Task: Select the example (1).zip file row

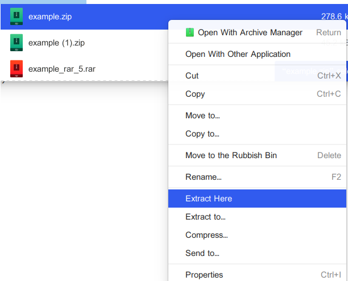Action: pyautogui.click(x=85, y=43)
